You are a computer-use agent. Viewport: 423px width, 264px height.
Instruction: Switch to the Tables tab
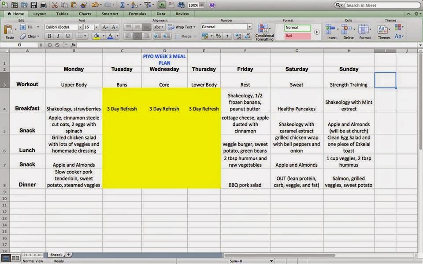click(x=62, y=14)
